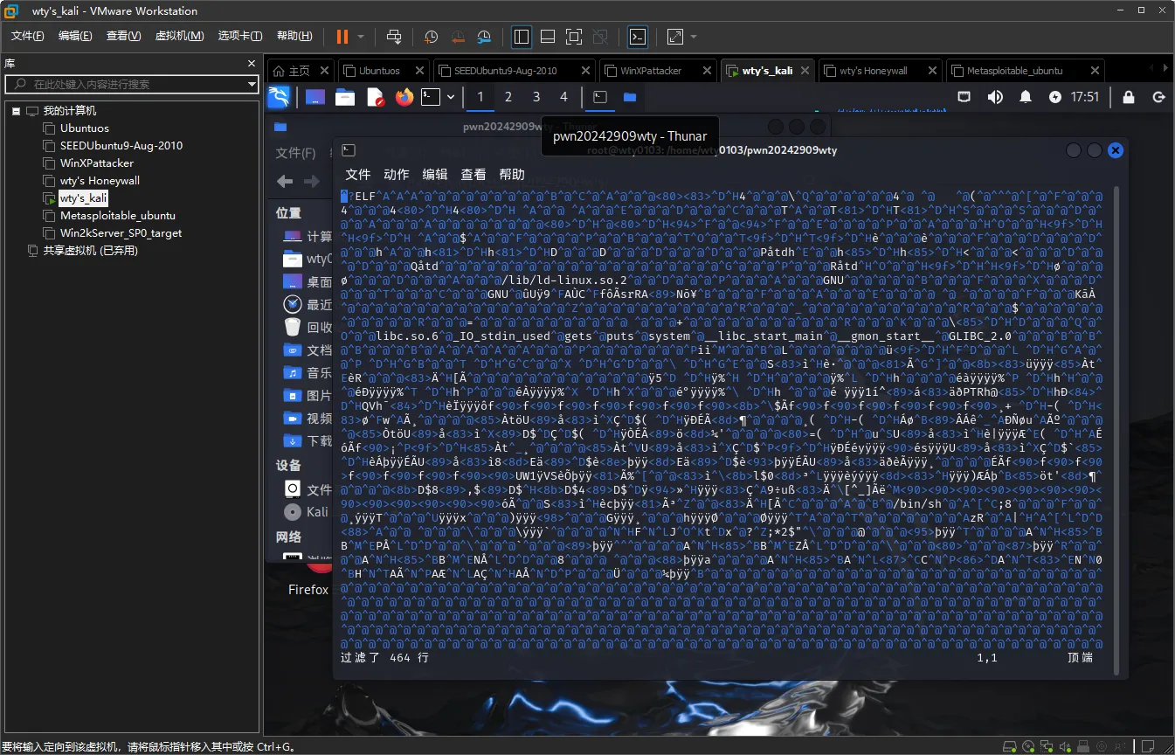Switch to workspace 4
This screenshot has width=1175, height=755.
point(563,97)
